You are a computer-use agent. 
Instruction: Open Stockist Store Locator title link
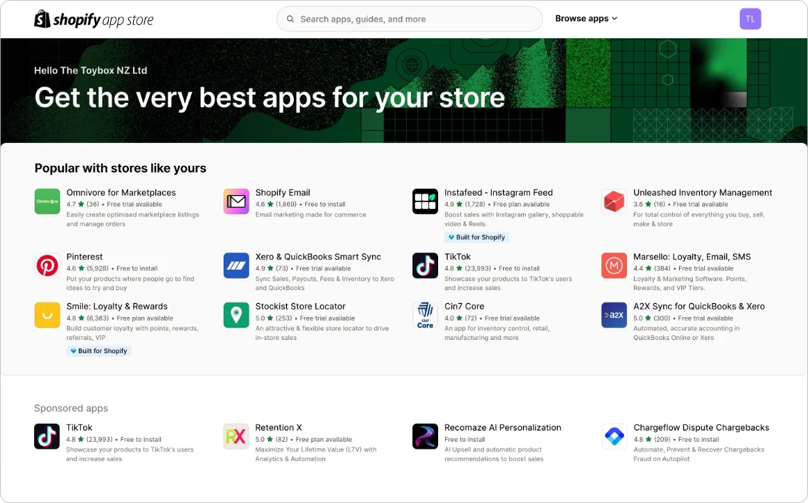pos(300,306)
